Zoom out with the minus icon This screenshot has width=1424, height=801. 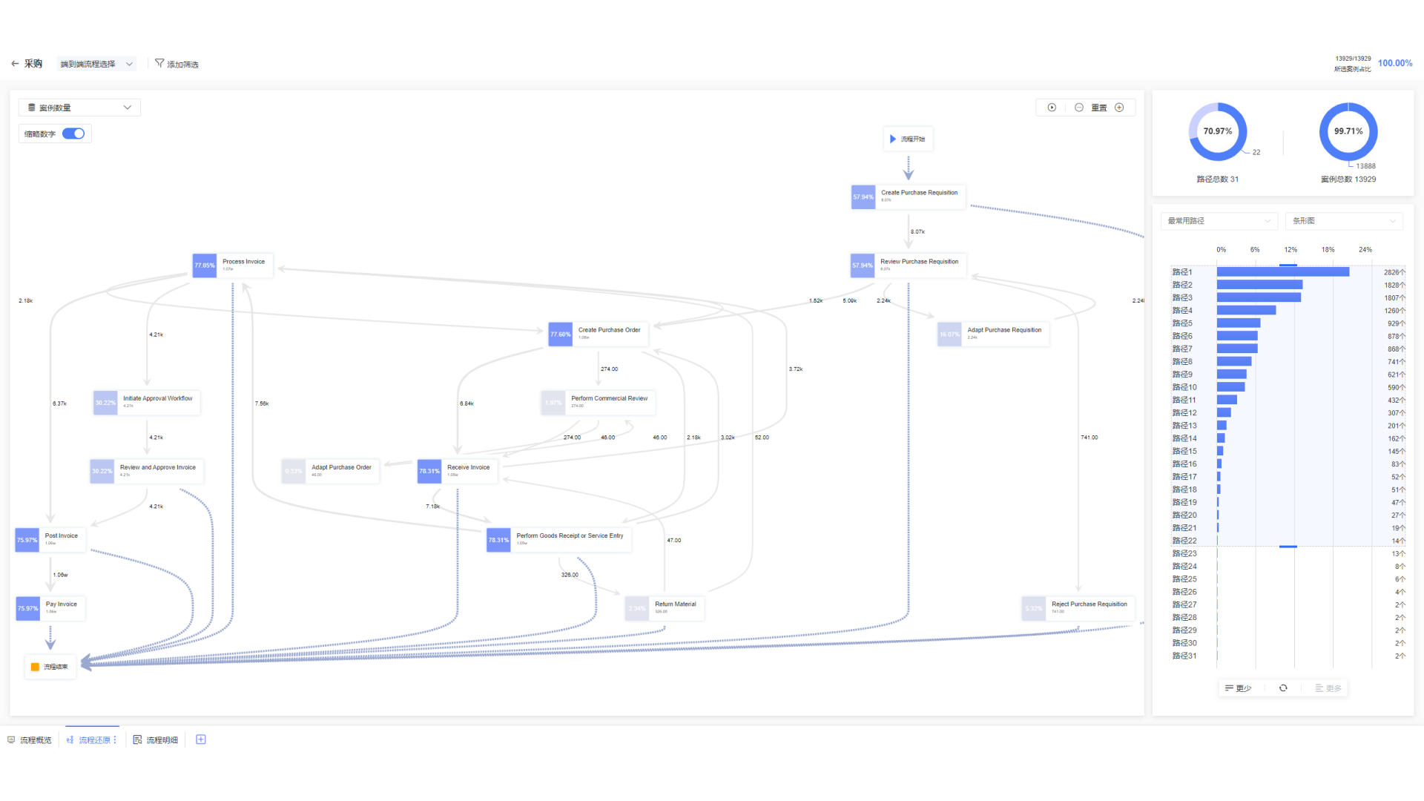[x=1079, y=108]
